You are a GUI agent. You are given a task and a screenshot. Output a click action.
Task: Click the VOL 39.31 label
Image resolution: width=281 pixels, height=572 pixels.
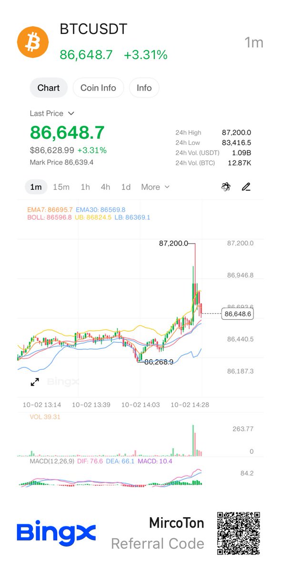[x=45, y=417]
